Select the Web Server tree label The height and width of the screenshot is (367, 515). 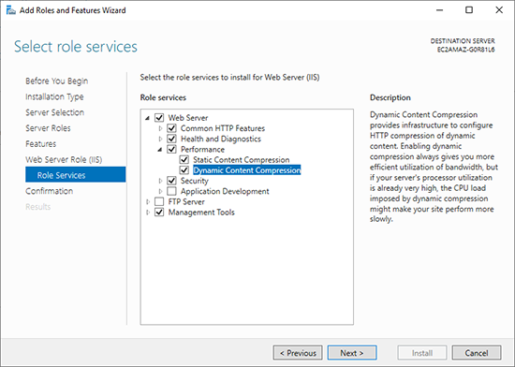click(x=188, y=118)
